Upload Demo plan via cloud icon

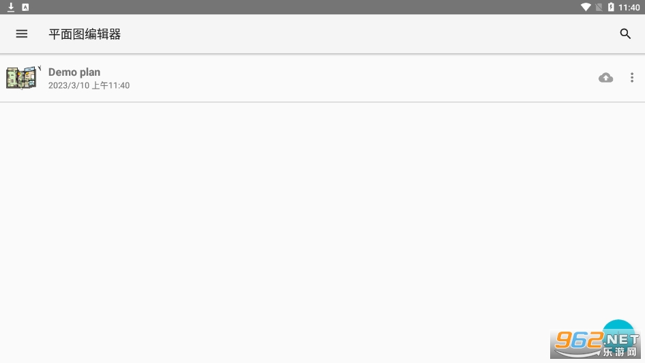tap(605, 77)
